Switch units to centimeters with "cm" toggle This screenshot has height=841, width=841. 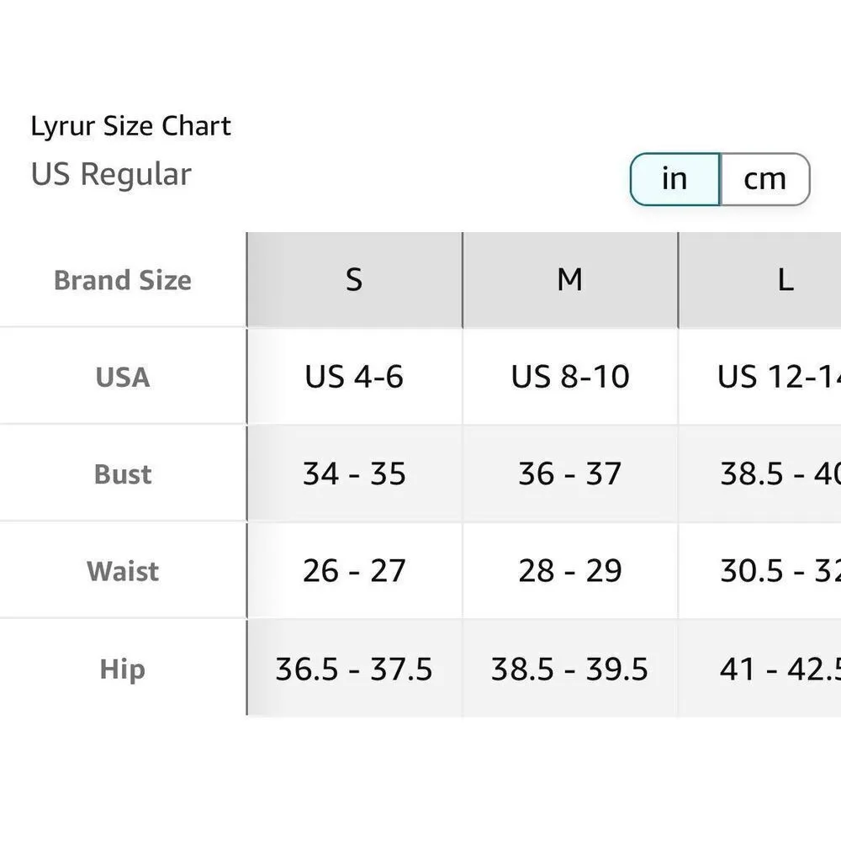(764, 179)
